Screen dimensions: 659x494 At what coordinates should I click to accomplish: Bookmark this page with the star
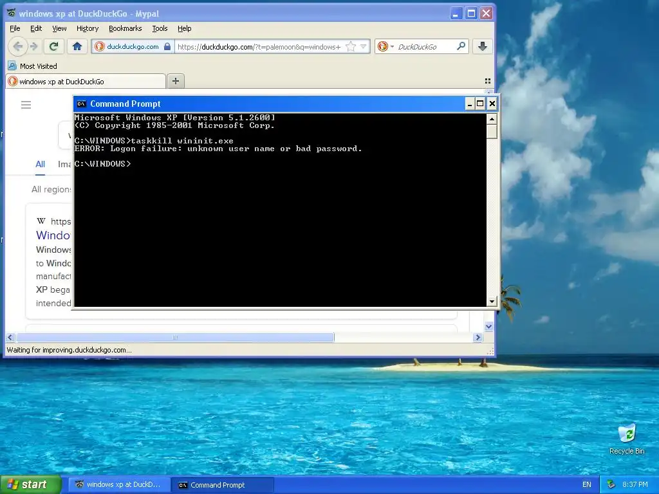(x=351, y=46)
